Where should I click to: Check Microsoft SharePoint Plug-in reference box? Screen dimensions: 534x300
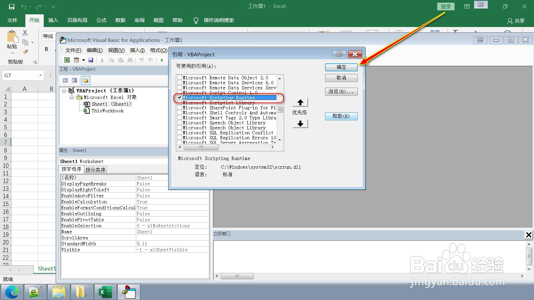[180, 108]
